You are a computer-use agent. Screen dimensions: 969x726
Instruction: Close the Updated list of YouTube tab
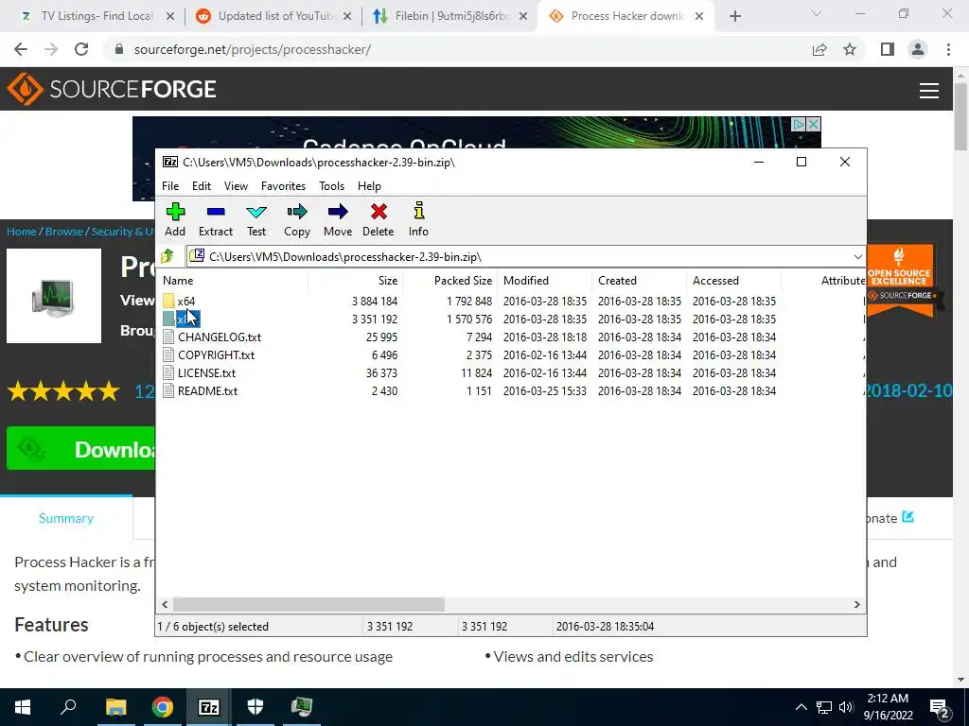(347, 17)
